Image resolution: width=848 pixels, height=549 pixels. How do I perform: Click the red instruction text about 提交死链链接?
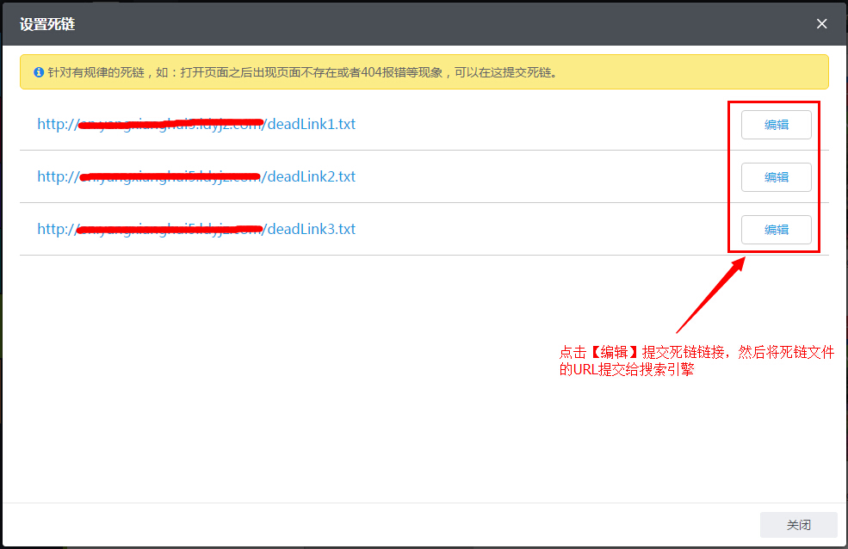click(696, 352)
